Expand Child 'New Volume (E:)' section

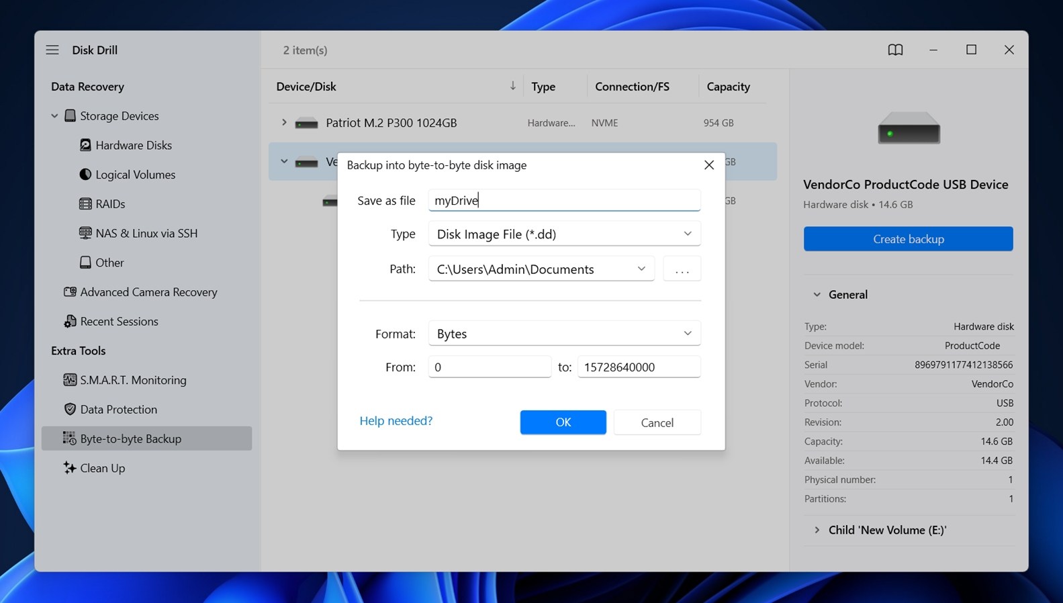click(x=817, y=530)
